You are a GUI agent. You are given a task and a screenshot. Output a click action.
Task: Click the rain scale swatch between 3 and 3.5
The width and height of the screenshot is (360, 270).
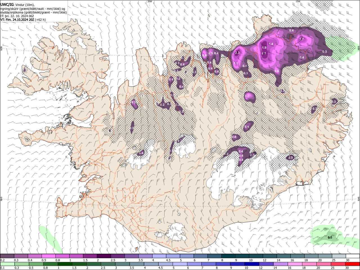click(x=122, y=264)
